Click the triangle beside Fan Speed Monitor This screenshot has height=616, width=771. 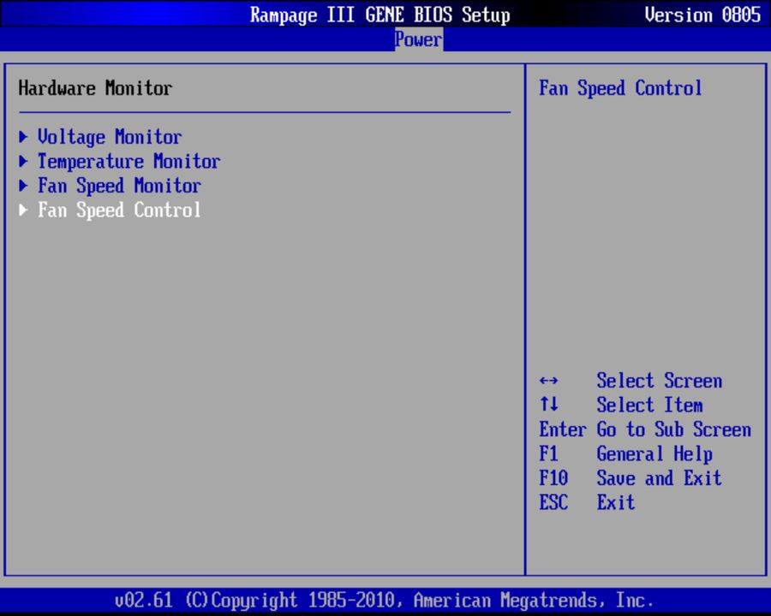[x=23, y=186]
